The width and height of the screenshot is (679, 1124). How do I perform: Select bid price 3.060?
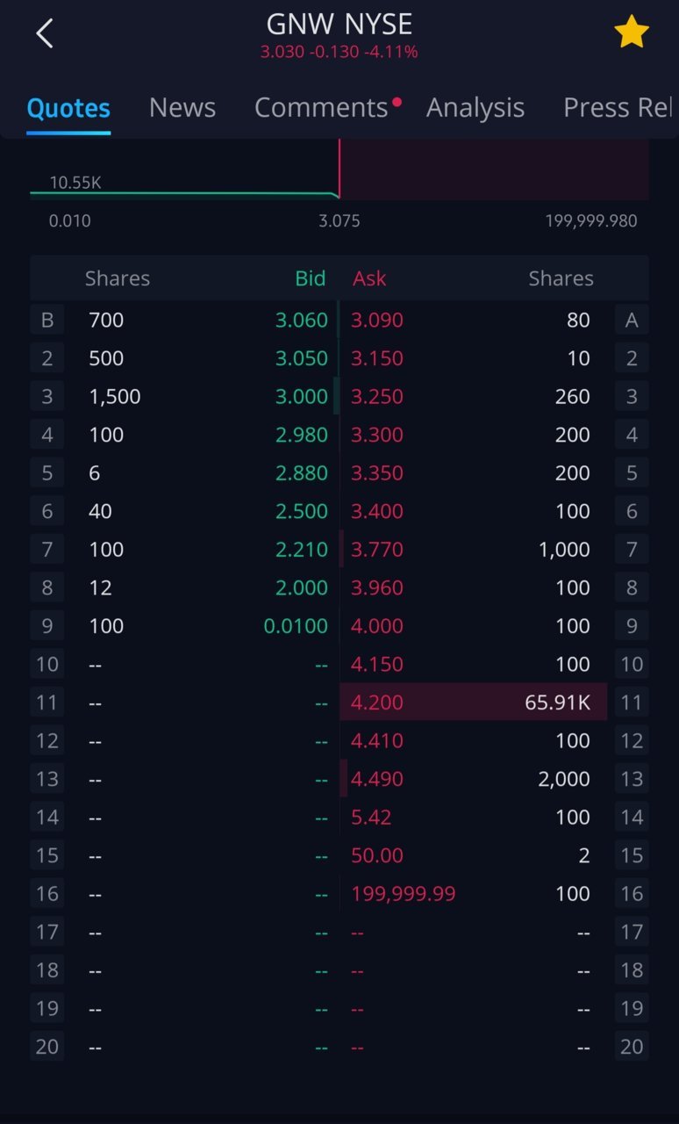tap(301, 321)
